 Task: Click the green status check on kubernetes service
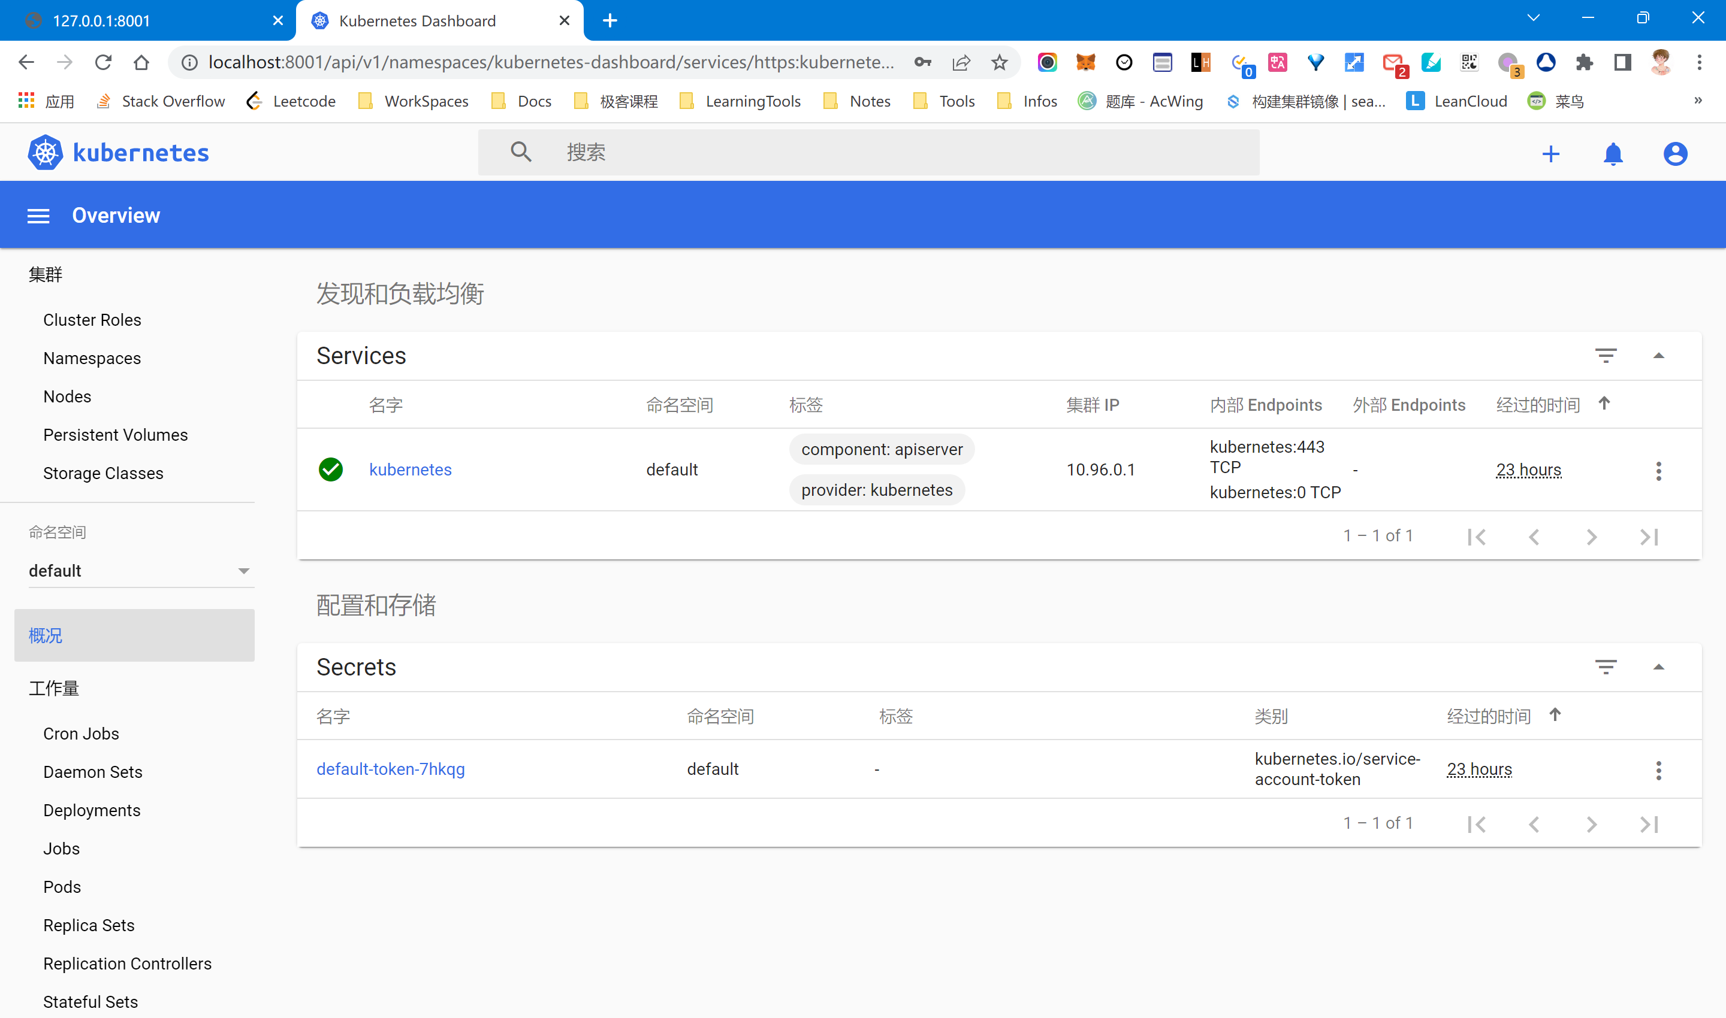pyautogui.click(x=330, y=470)
